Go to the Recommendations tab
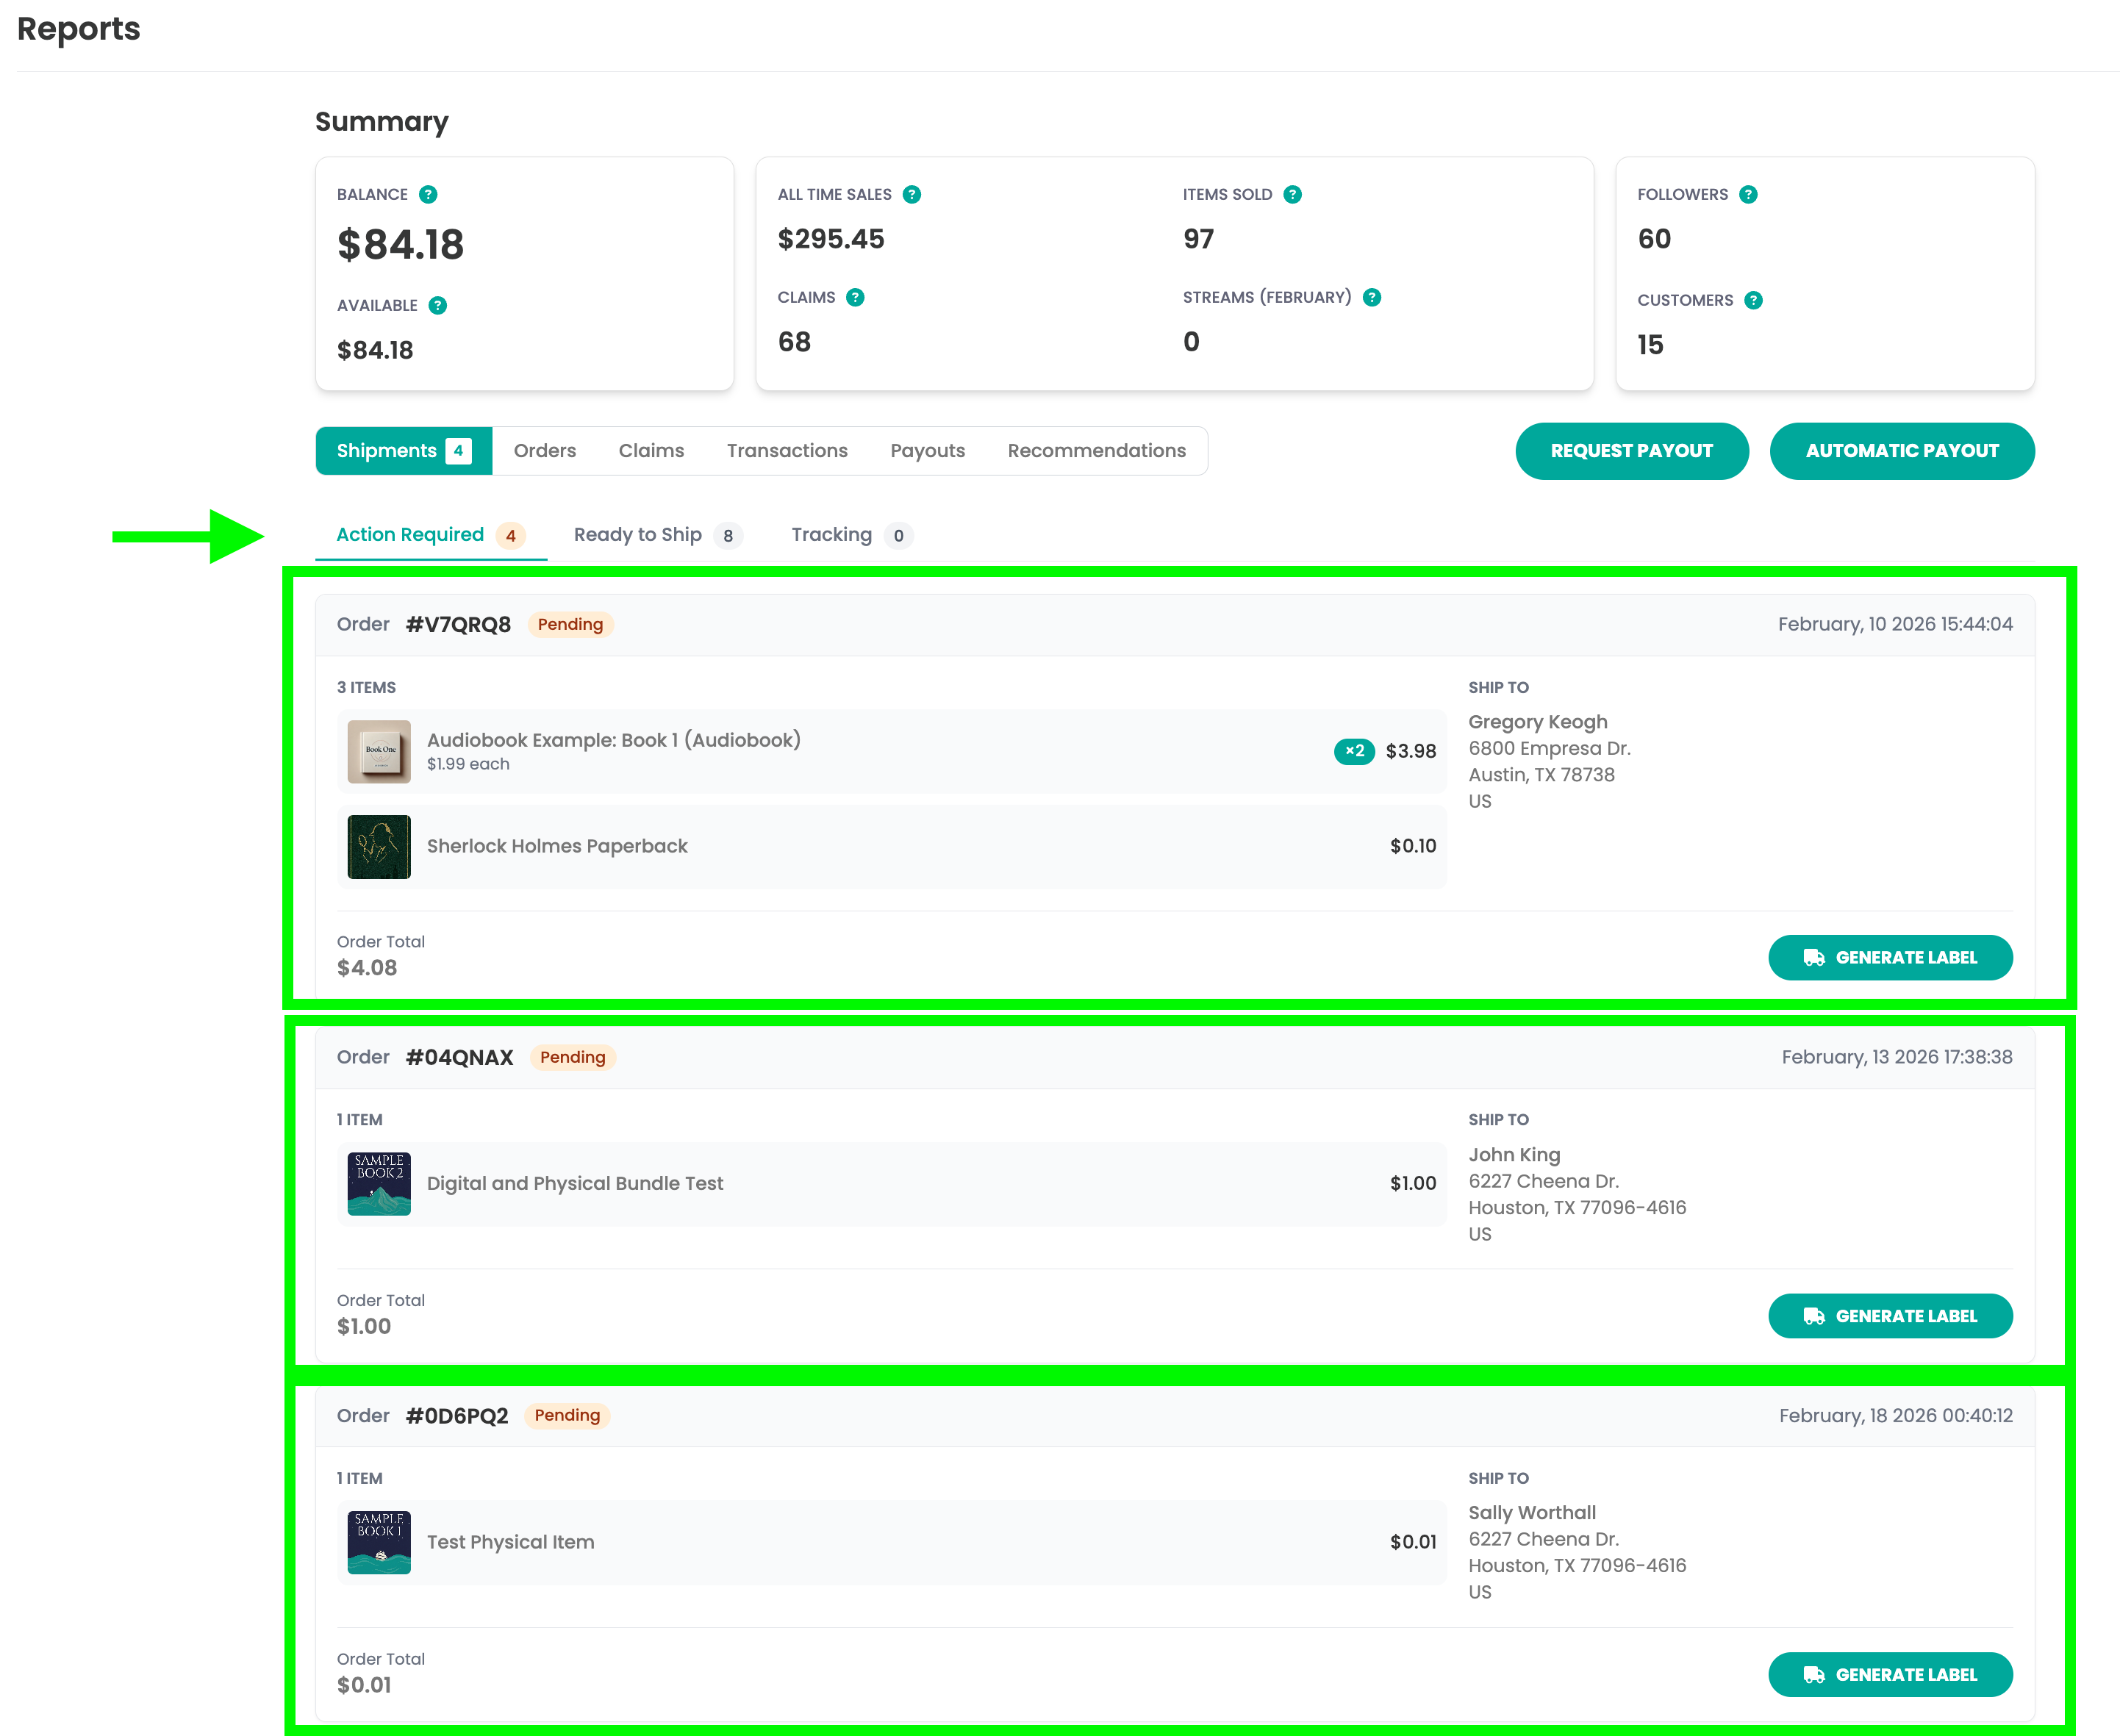Screen dimensions: 2120x1736 point(1096,451)
